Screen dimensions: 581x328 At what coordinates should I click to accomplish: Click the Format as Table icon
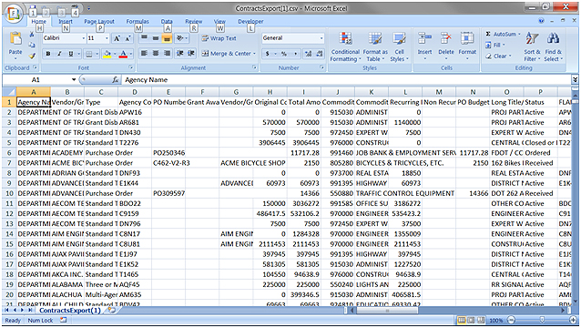[x=375, y=39]
